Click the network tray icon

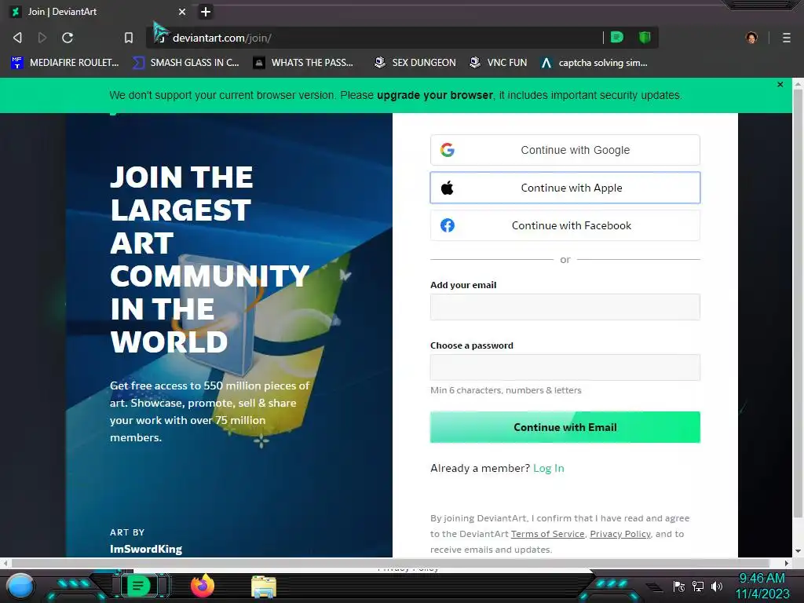(698, 586)
